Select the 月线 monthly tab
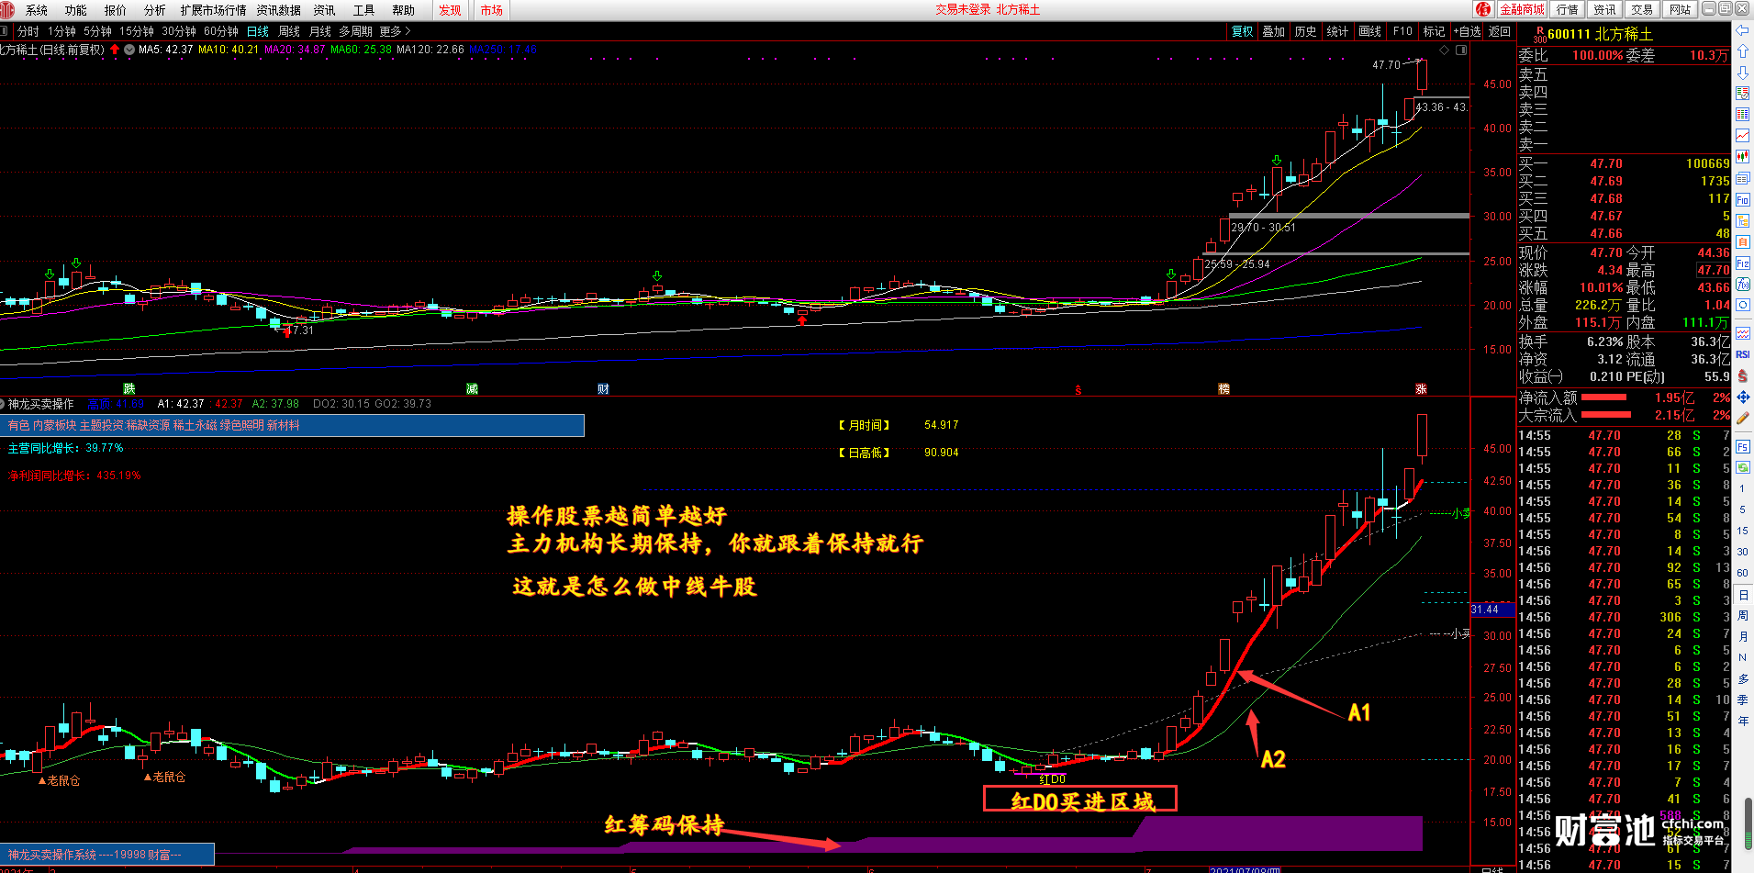This screenshot has height=873, width=1754. tap(320, 31)
